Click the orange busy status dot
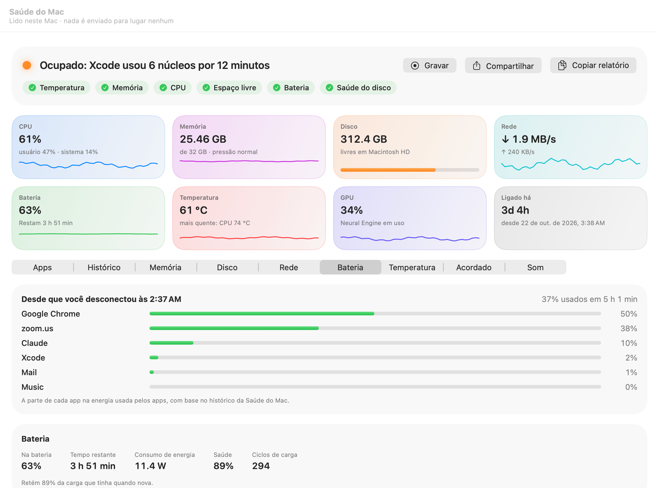This screenshot has width=656, height=488. (27, 65)
